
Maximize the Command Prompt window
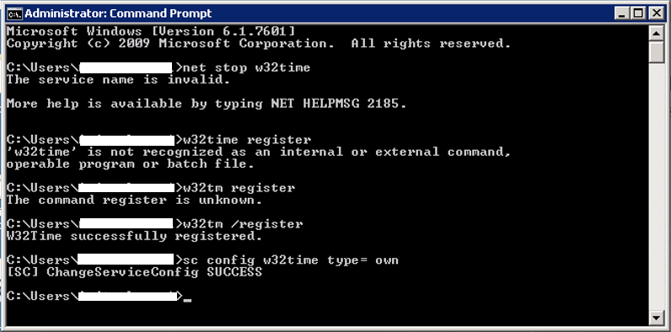(x=638, y=14)
